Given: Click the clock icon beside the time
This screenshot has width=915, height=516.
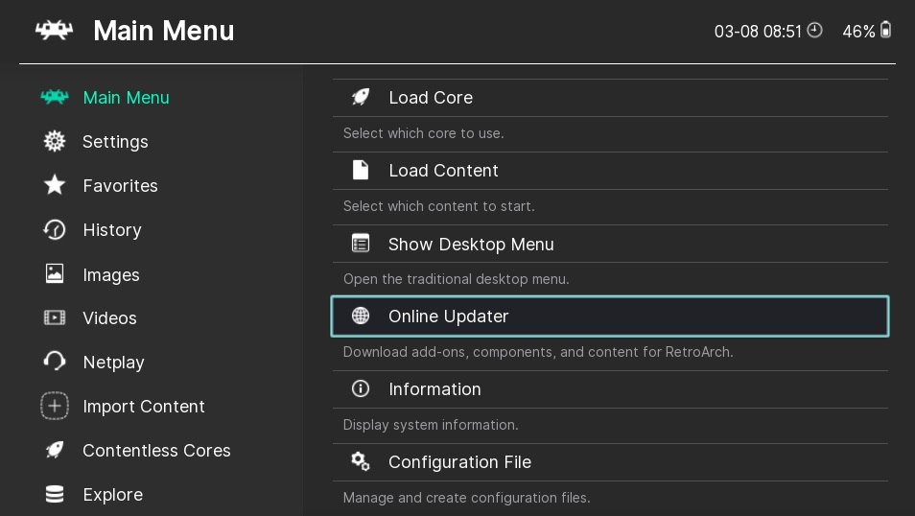Looking at the screenshot, I should pyautogui.click(x=814, y=30).
